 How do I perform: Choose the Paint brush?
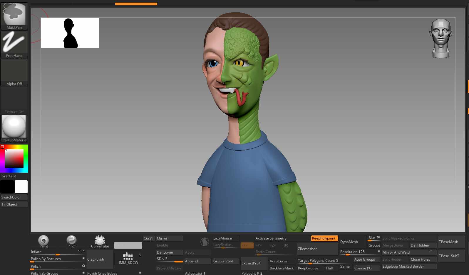43,241
